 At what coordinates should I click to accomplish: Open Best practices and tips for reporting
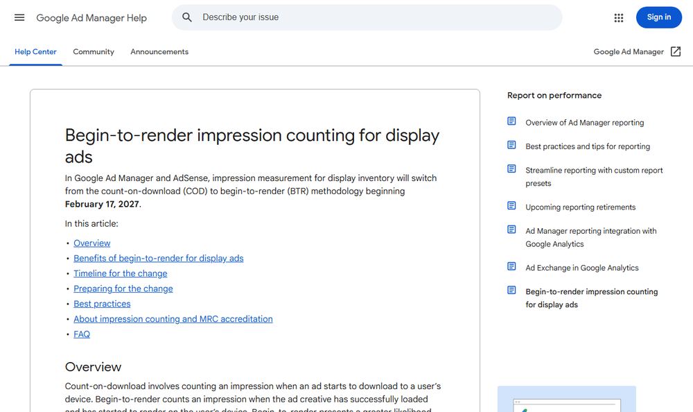(588, 146)
